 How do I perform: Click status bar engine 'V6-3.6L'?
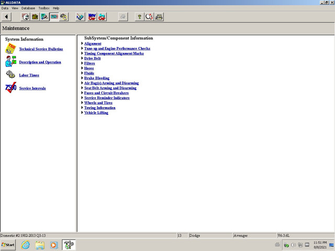tap(284, 236)
